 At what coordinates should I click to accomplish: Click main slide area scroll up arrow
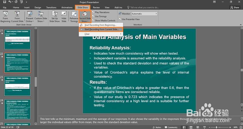pyautogui.click(x=242, y=28)
